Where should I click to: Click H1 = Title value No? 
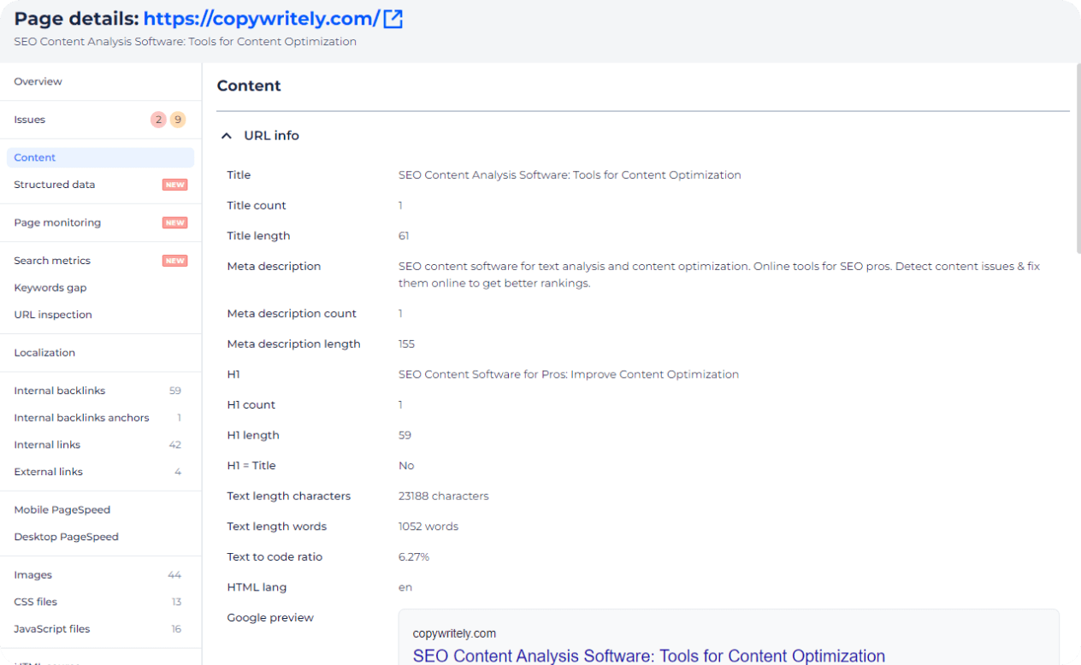(x=406, y=466)
